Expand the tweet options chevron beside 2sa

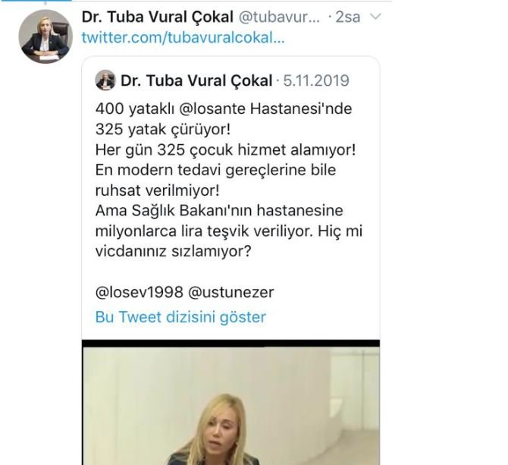(375, 16)
